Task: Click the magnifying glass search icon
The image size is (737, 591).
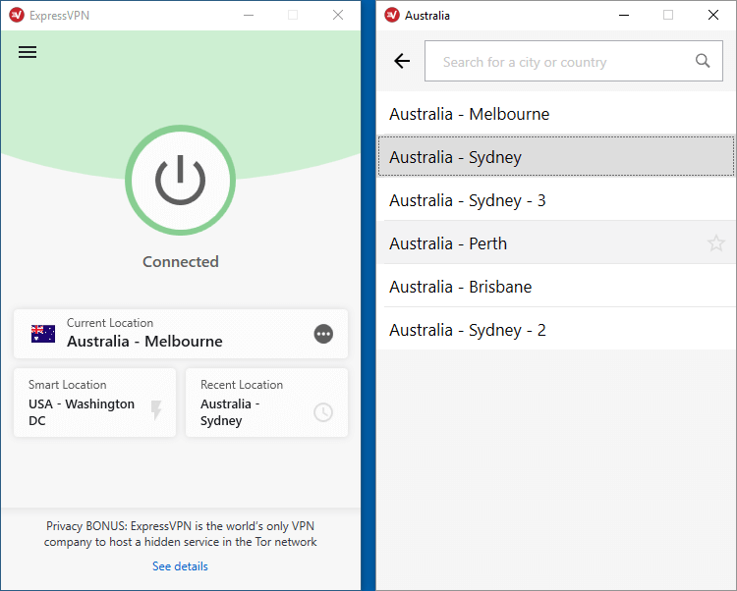Action: (703, 61)
